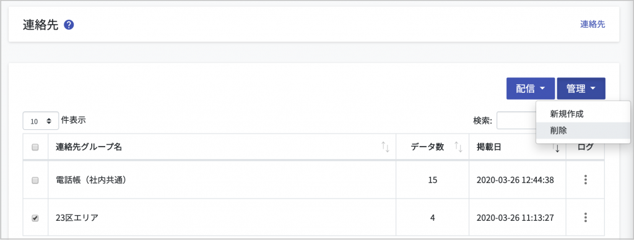Viewport: 634px width, 240px height.
Task: Click the 掲載日 column header label
Action: click(x=489, y=147)
